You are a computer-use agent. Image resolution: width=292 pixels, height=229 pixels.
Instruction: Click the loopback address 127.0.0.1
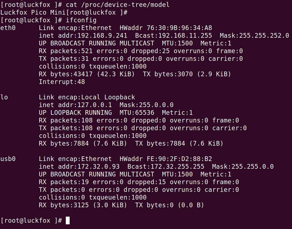pos(94,105)
